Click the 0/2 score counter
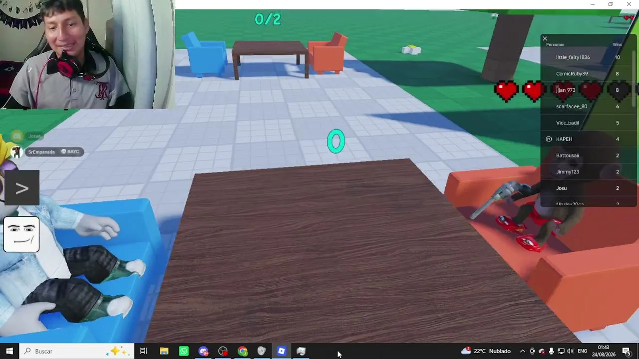The image size is (639, 359). [x=268, y=19]
